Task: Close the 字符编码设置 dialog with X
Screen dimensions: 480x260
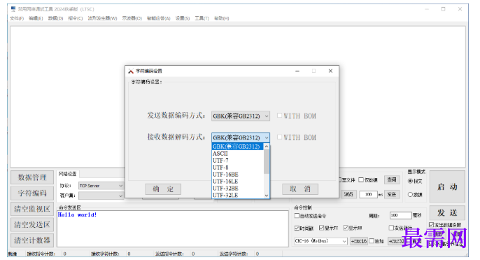Action: tap(330, 71)
